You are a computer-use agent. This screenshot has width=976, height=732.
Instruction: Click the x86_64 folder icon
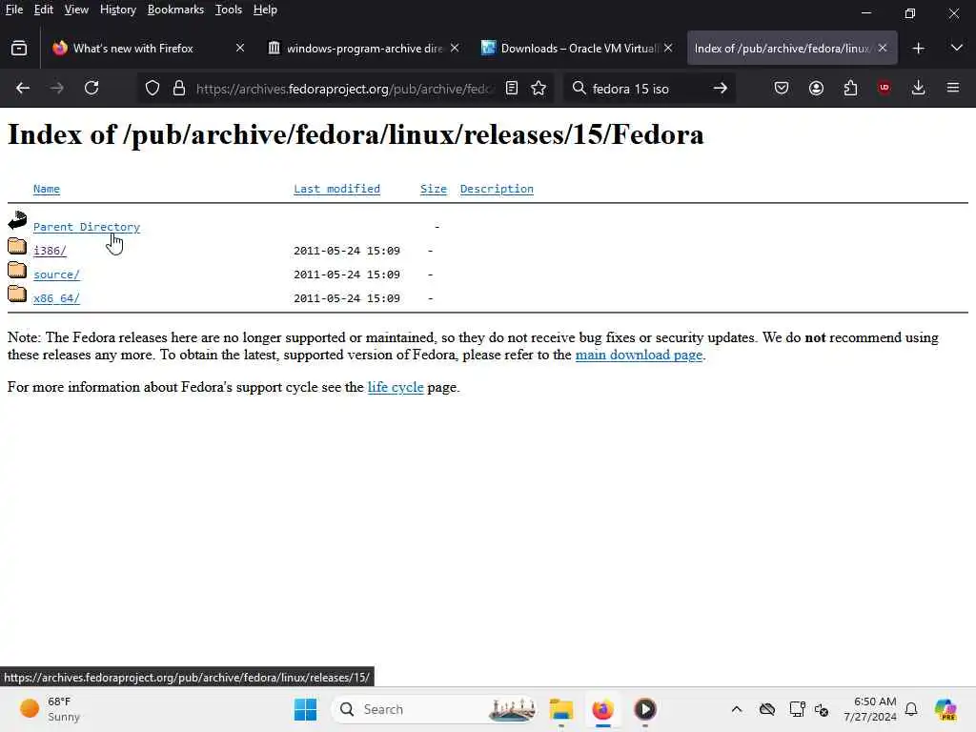coord(17,294)
